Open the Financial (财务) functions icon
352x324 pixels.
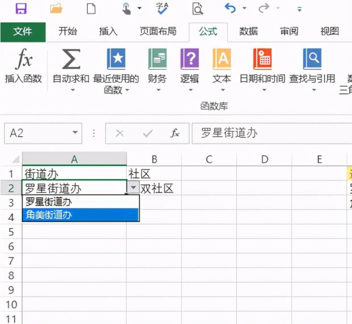(x=157, y=60)
